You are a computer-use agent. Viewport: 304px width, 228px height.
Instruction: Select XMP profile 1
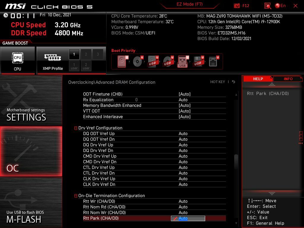(x=74, y=54)
